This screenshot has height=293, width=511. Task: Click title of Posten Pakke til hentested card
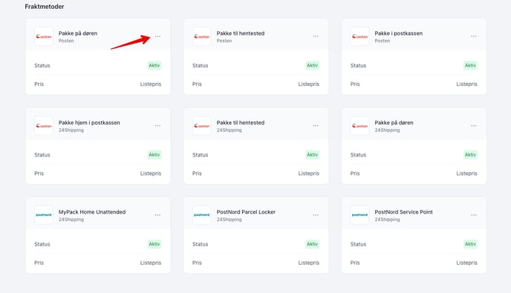pyautogui.click(x=241, y=33)
